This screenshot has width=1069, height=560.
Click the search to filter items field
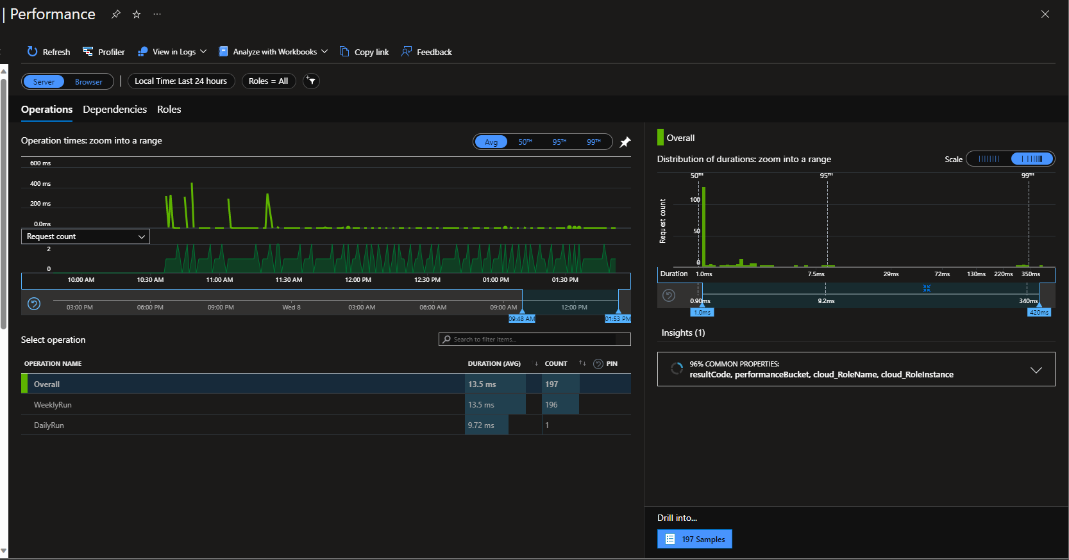pyautogui.click(x=535, y=339)
